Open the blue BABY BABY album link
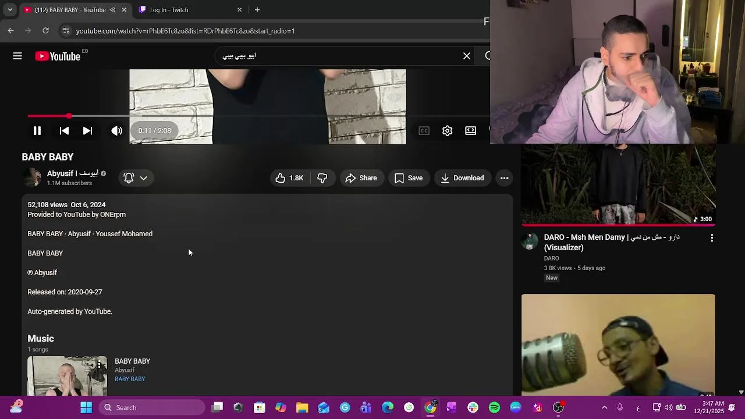This screenshot has height=419, width=745. 130,379
